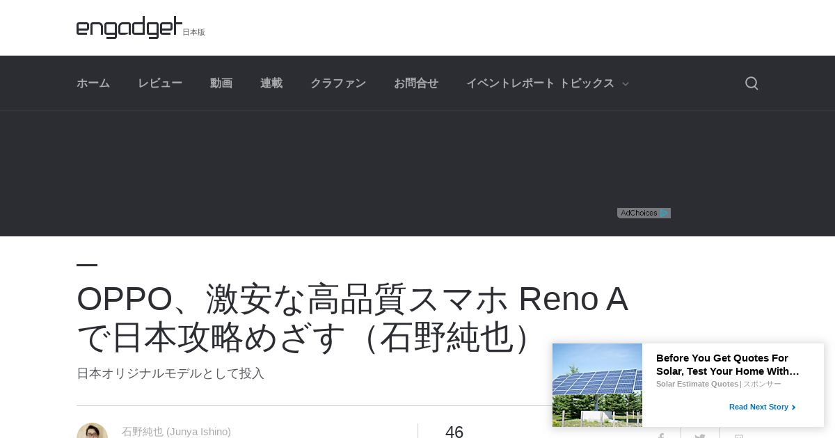This screenshot has width=835, height=438.
Task: Open author 石野純也 (Junya Ishino) link
Action: pyautogui.click(x=176, y=431)
